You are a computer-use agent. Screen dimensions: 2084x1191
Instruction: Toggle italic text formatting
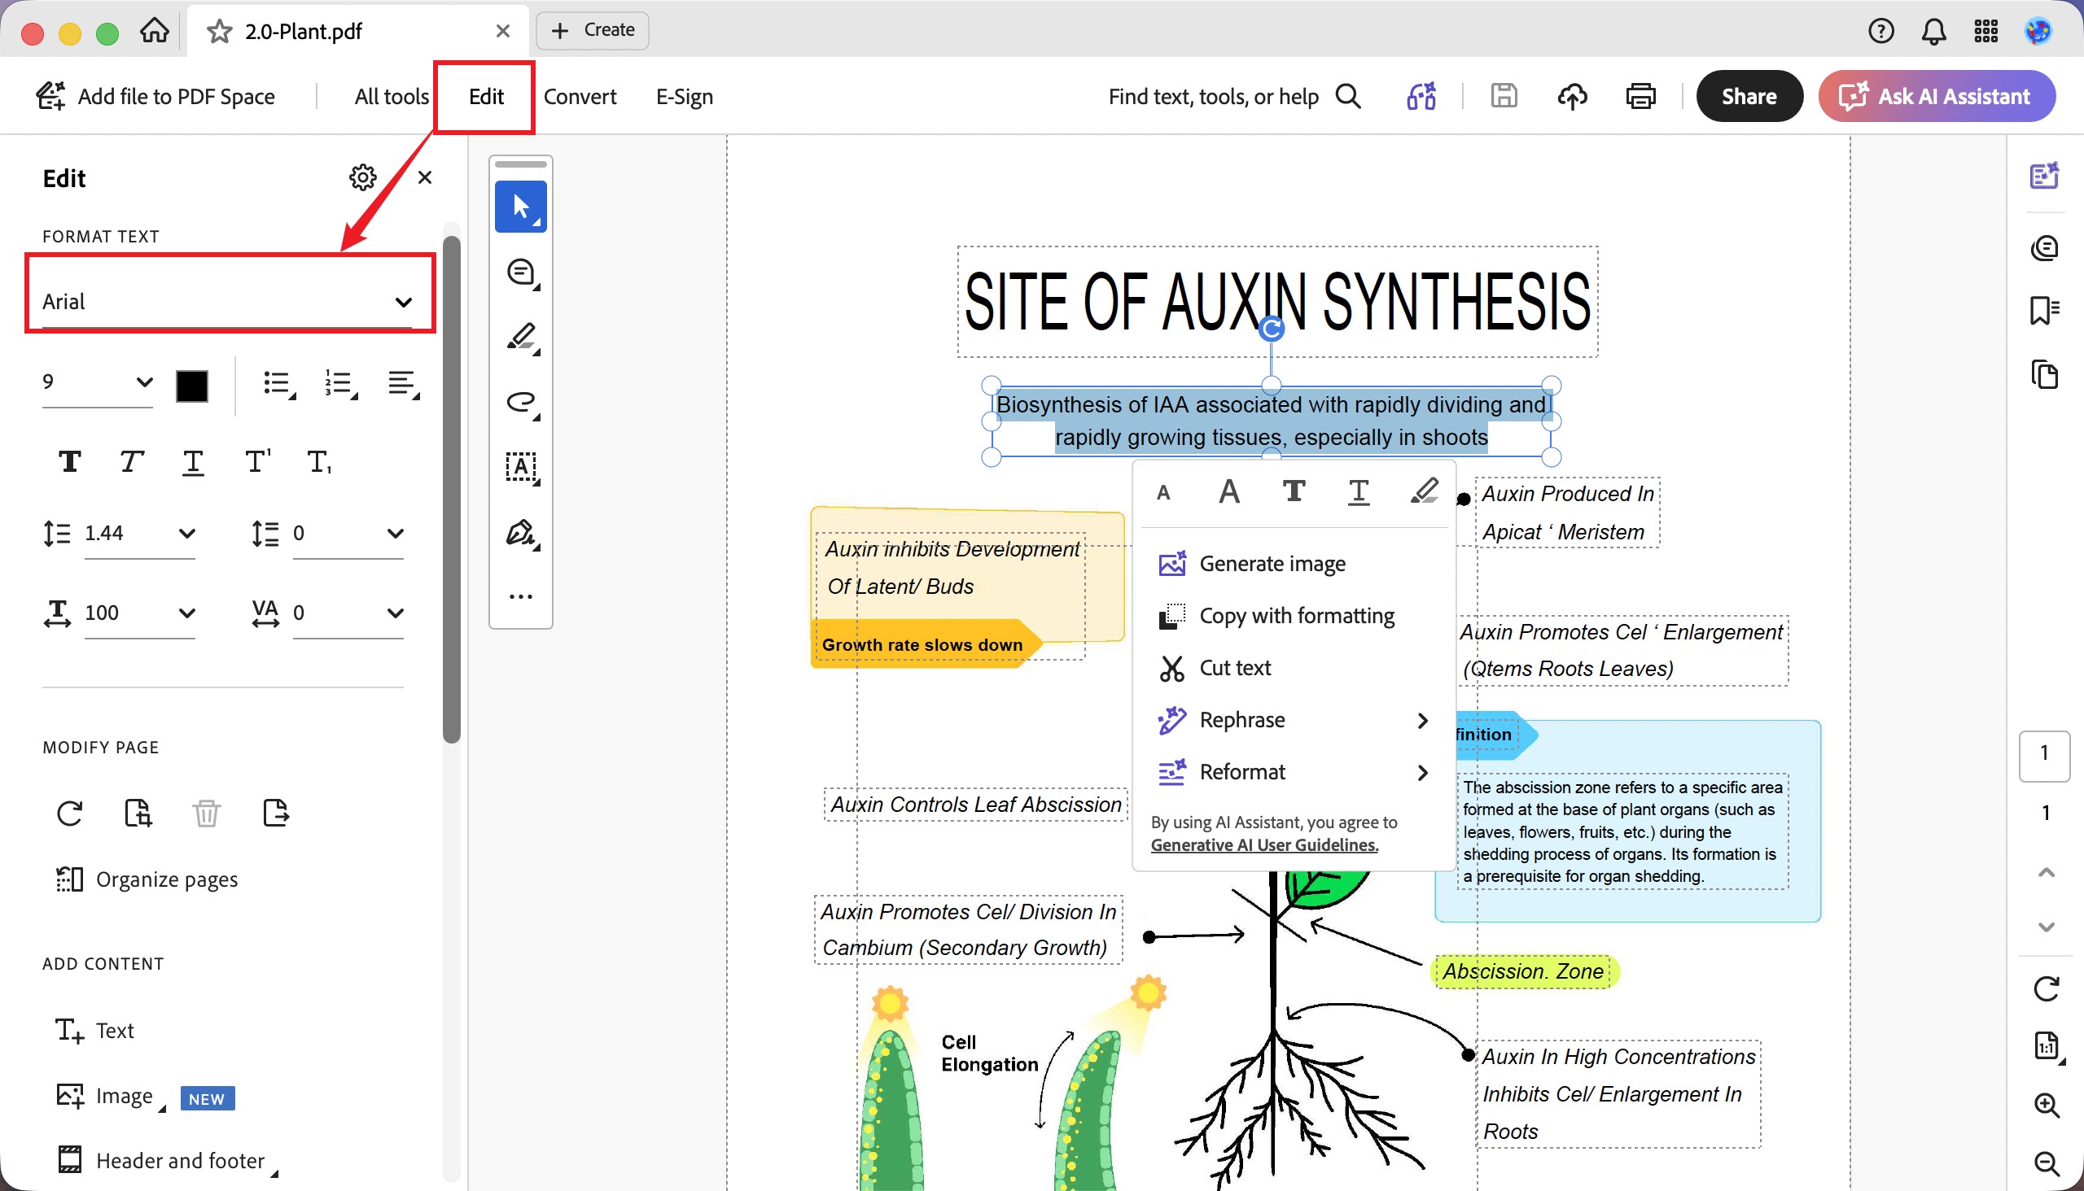coord(131,462)
